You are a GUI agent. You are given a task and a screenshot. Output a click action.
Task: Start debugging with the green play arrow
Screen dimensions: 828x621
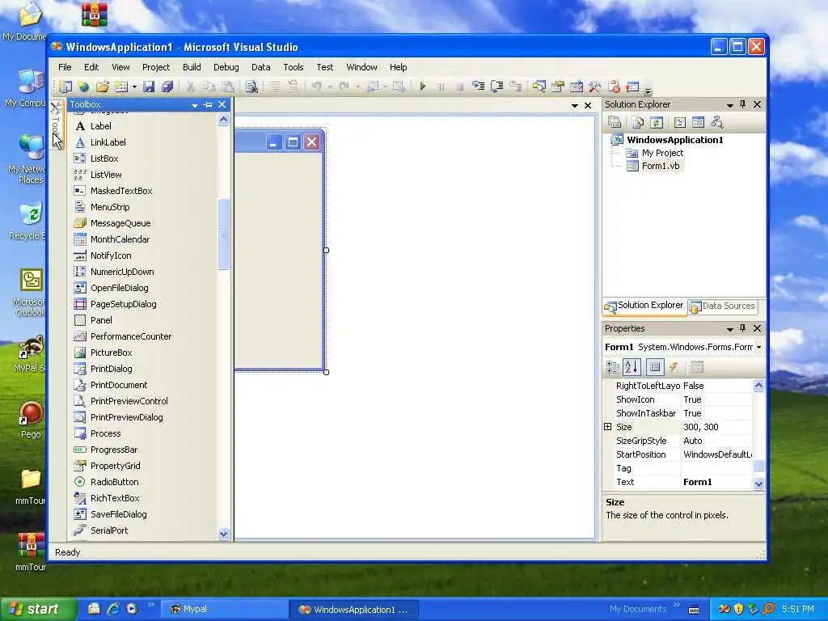(422, 87)
